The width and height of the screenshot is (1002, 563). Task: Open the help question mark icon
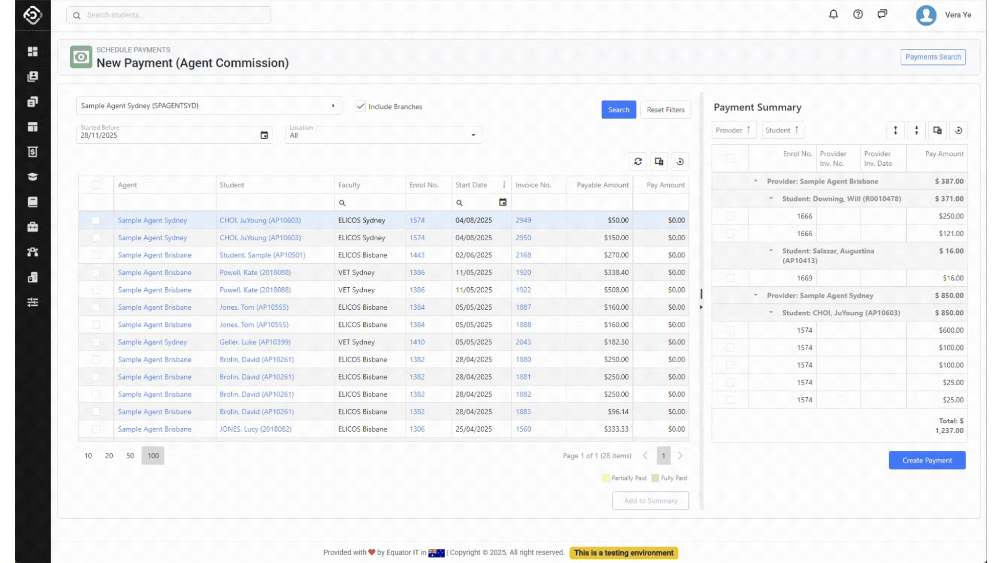[x=858, y=15]
